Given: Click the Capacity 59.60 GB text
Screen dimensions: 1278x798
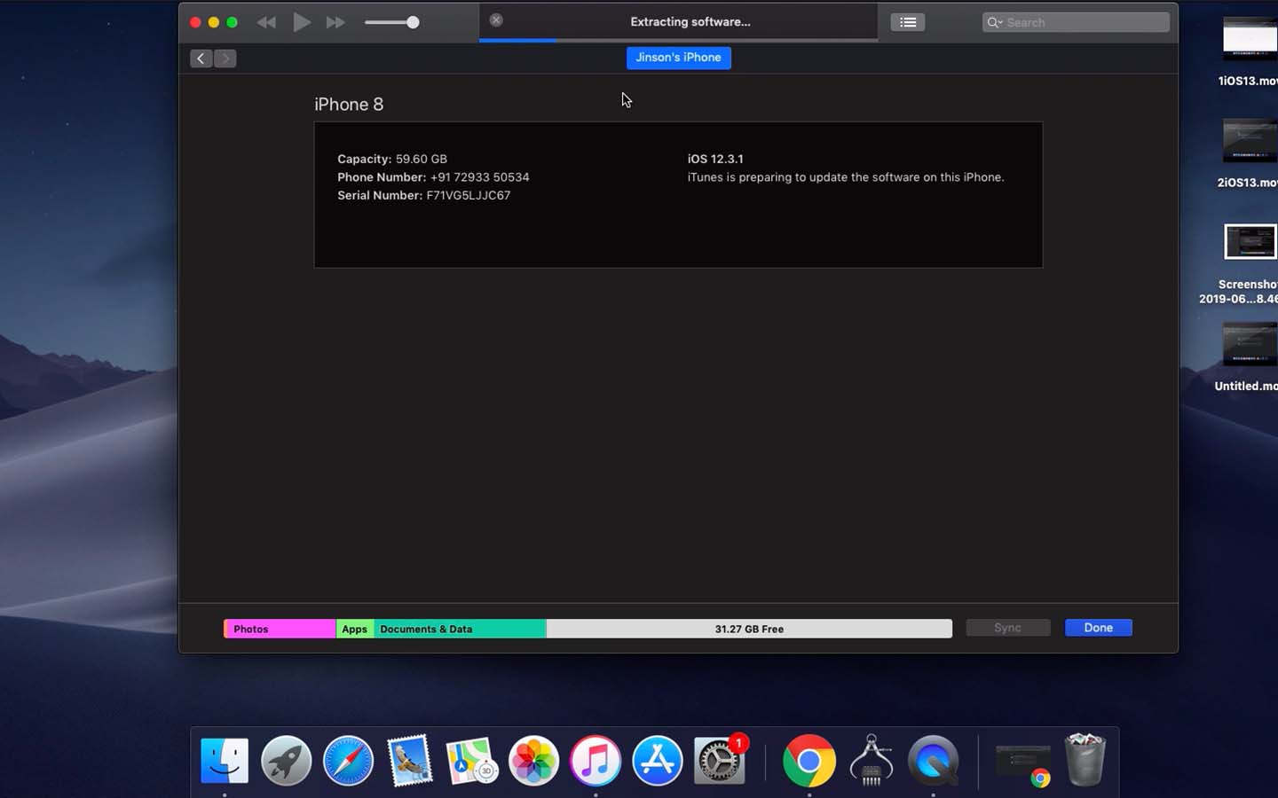Looking at the screenshot, I should coord(392,159).
